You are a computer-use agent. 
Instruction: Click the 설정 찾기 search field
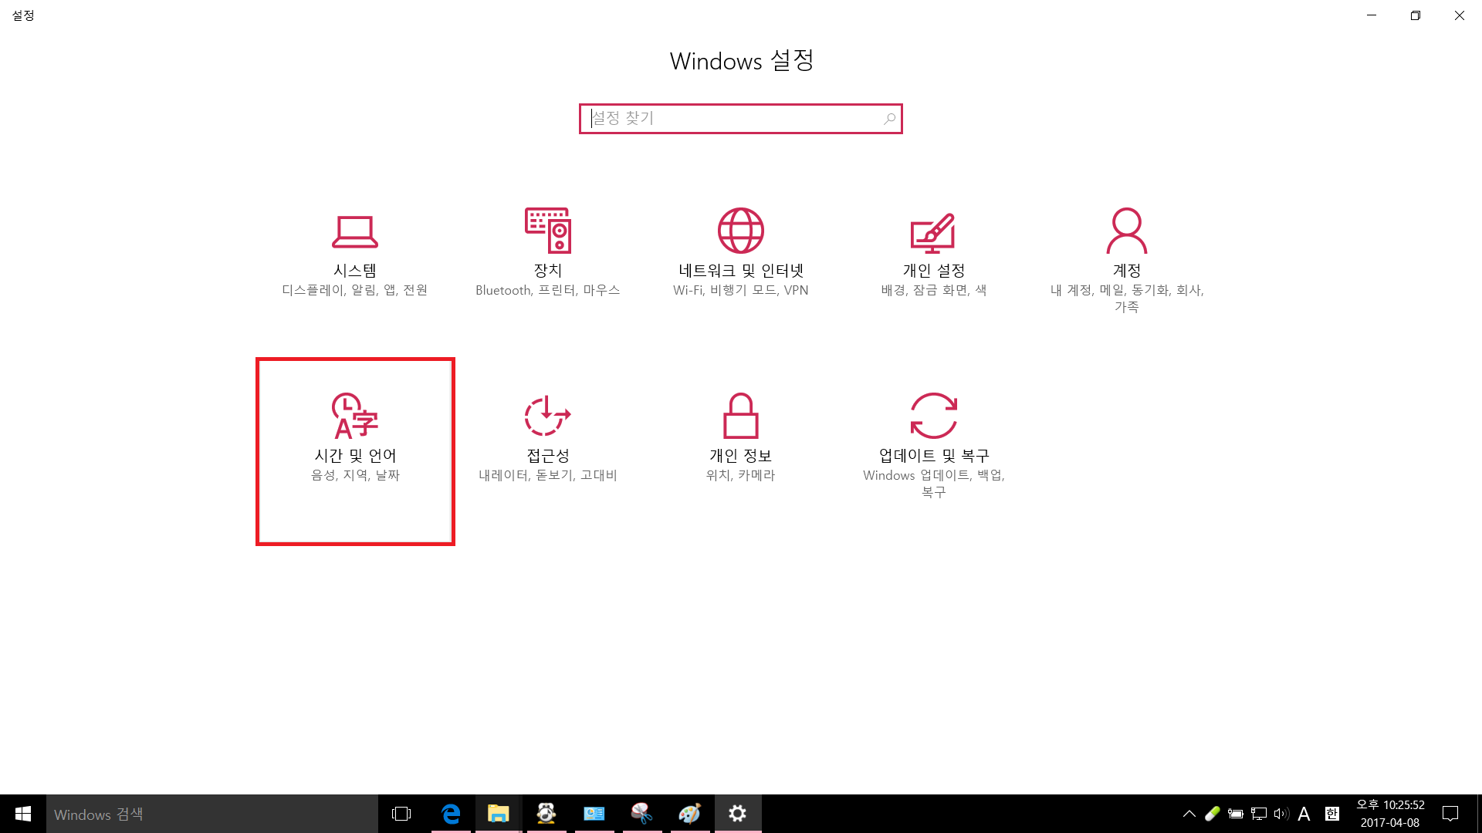coord(733,119)
